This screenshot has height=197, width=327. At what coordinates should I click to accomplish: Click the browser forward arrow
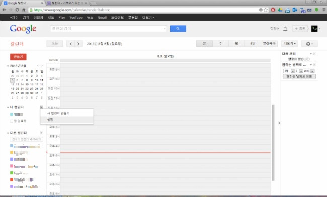click(x=11, y=10)
